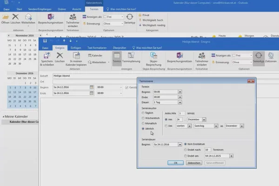Click next item down arrow in event toolbar

coord(71,41)
